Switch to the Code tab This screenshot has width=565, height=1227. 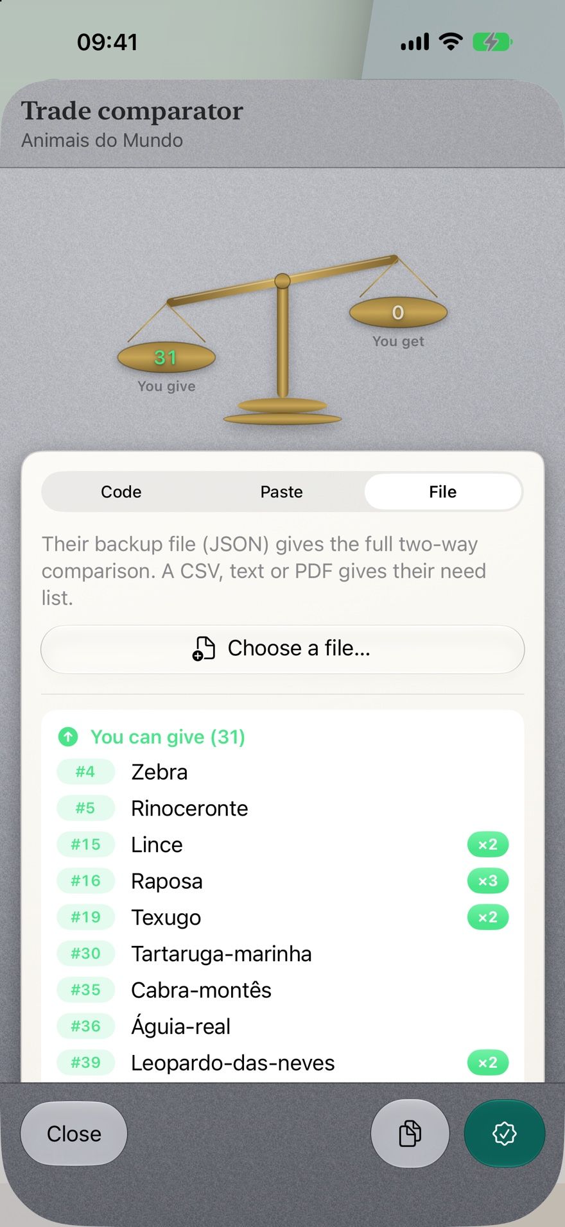121,492
